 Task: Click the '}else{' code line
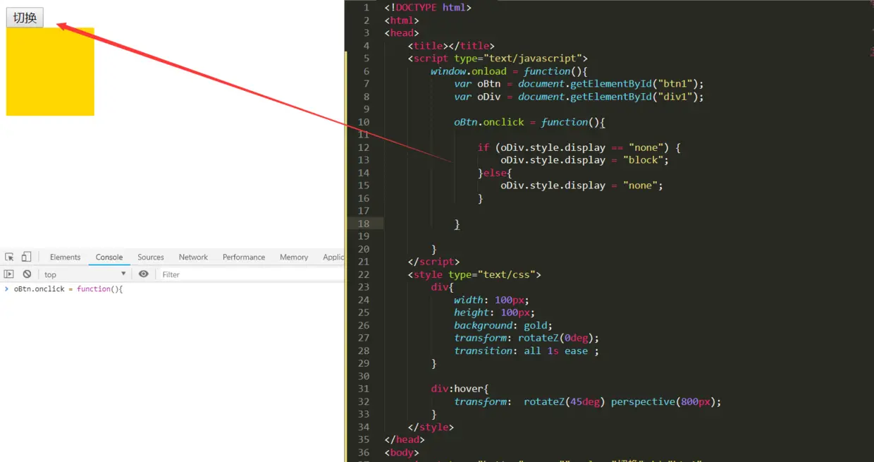tap(495, 173)
